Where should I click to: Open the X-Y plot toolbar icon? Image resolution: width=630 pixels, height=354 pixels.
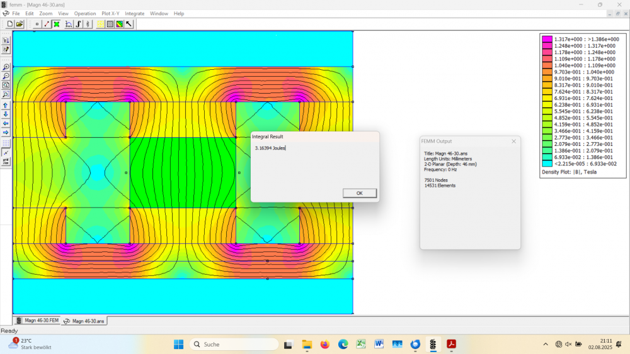(69, 24)
